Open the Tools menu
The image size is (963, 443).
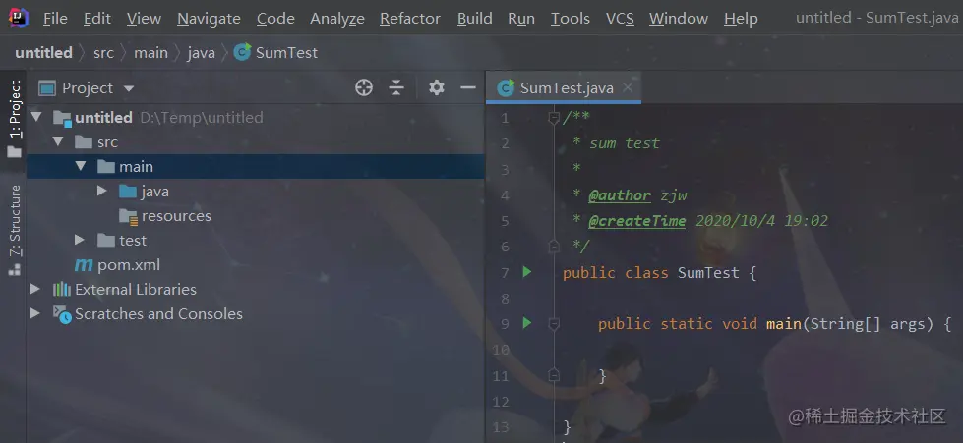570,19
